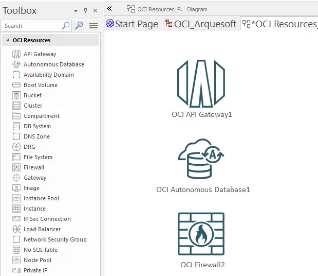Select the API Gateway toolbox icon
Screen dimensions: 318x276
pos(16,54)
